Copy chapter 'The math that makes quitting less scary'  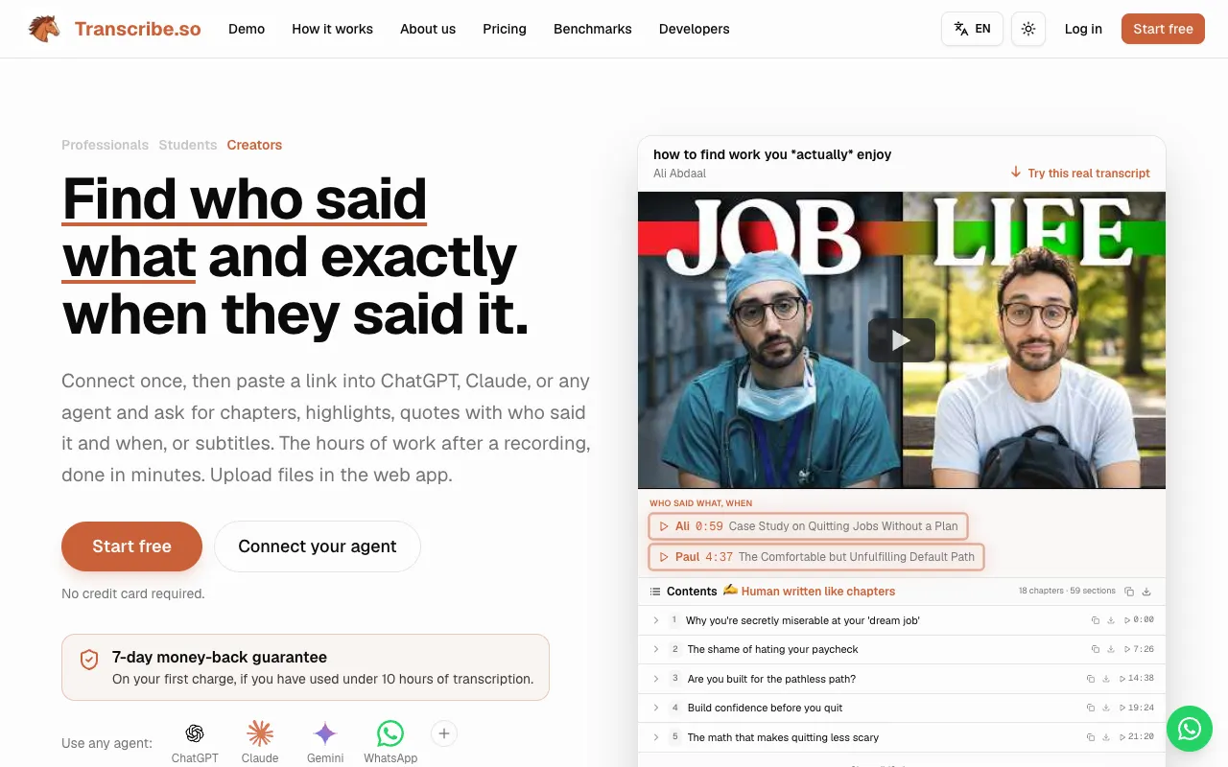pyautogui.click(x=1090, y=737)
